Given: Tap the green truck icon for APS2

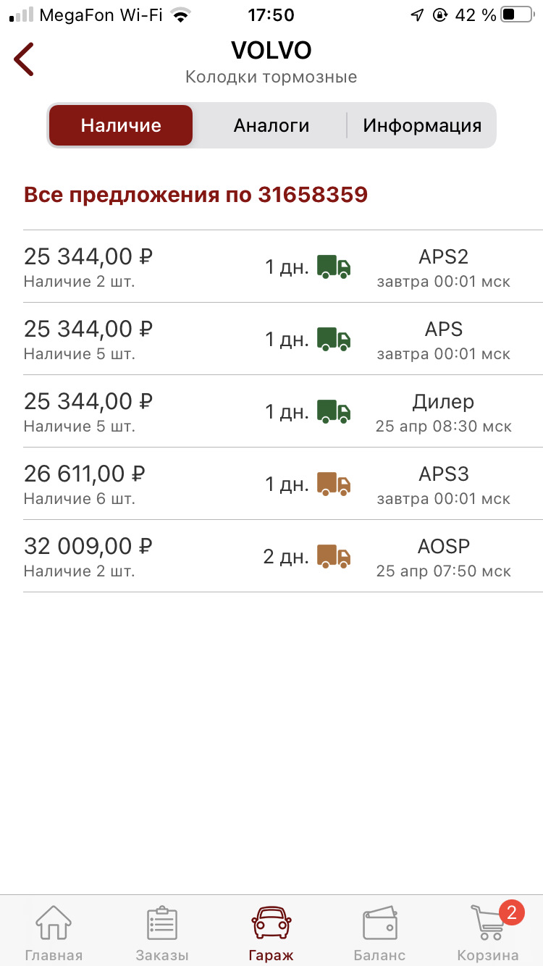Looking at the screenshot, I should [334, 266].
